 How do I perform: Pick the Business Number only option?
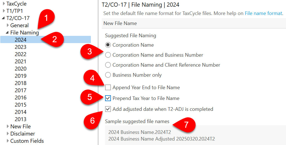point(108,75)
